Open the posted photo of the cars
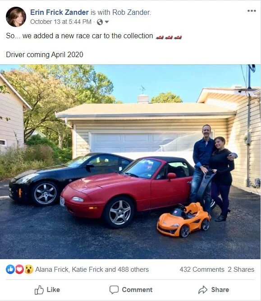 (x=130, y=162)
